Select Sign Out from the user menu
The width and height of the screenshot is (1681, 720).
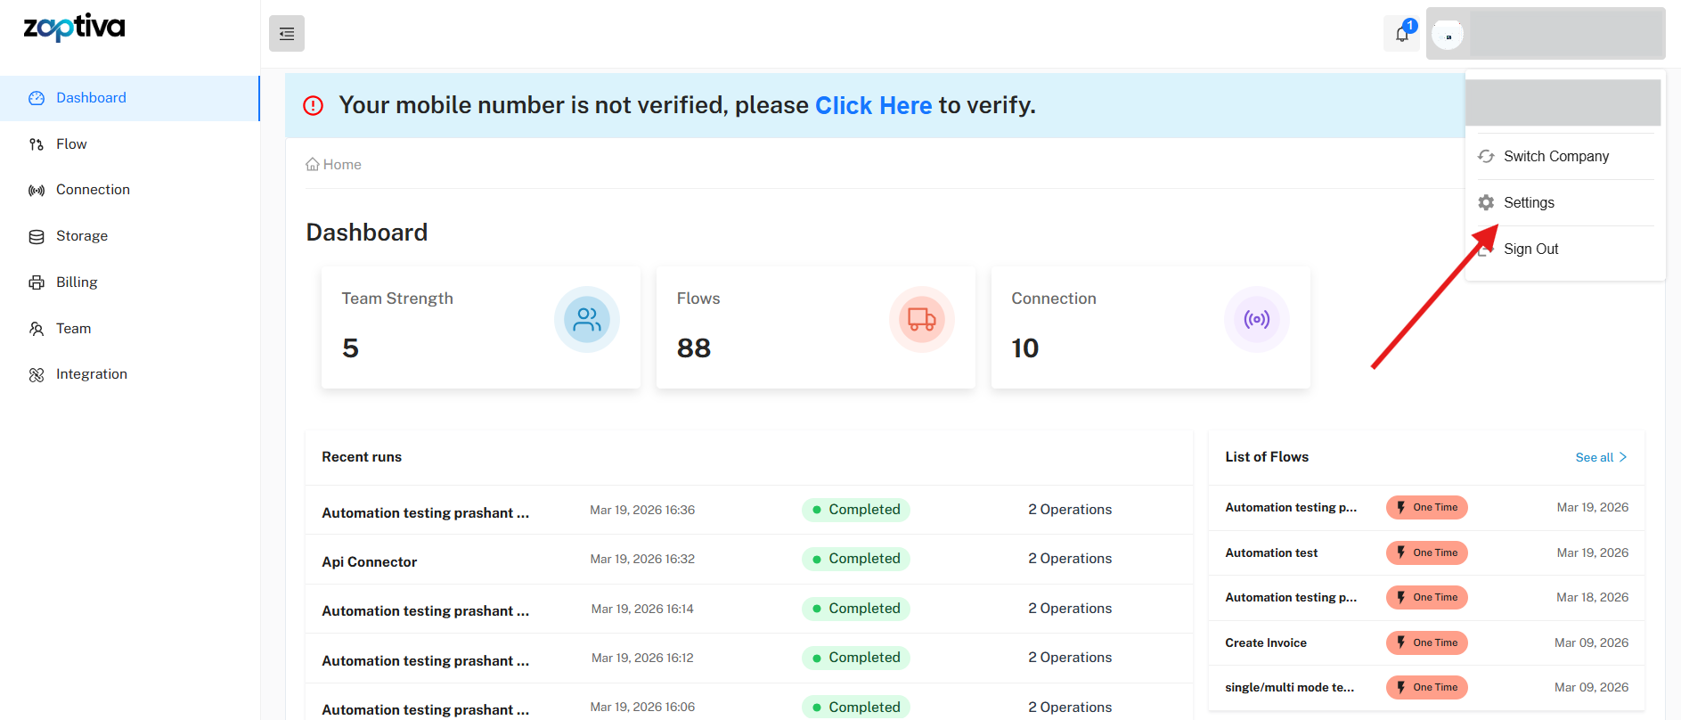pos(1530,250)
